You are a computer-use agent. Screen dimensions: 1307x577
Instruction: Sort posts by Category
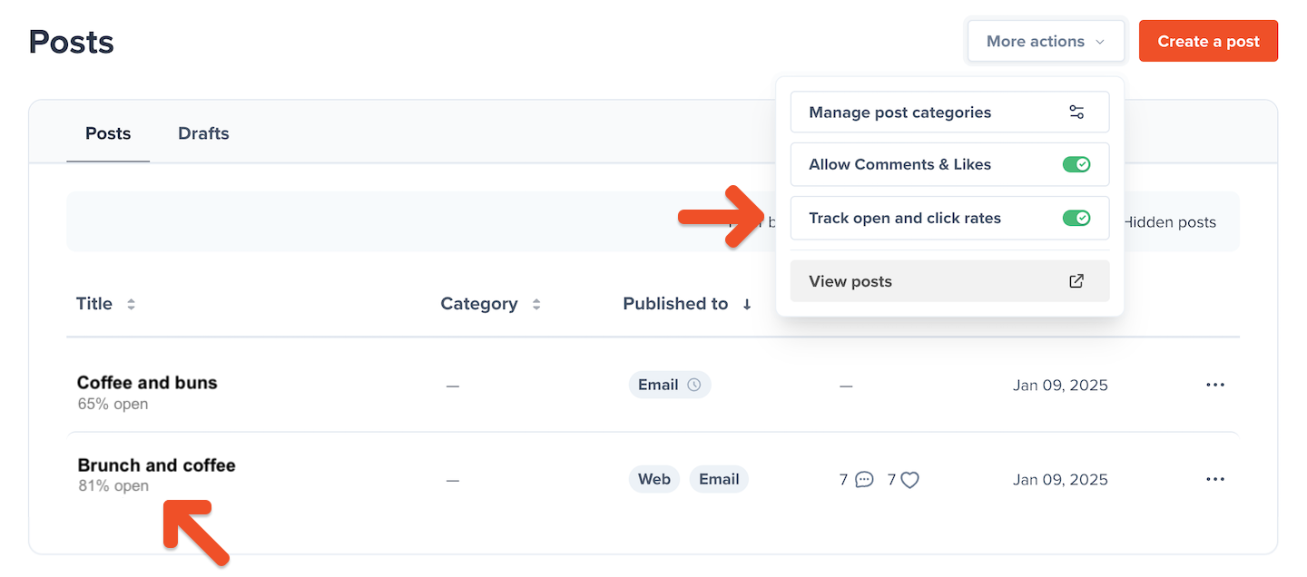536,304
